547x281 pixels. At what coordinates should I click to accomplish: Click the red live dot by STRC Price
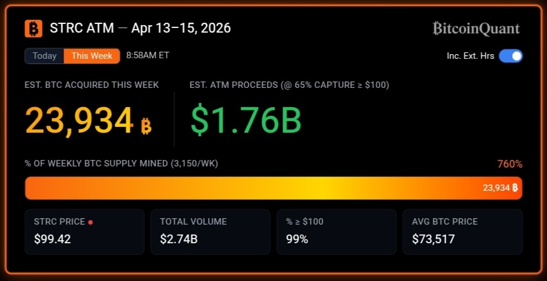click(90, 222)
